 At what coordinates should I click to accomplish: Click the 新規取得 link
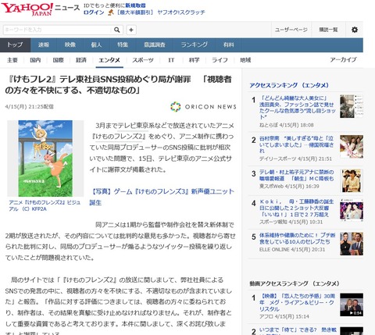tap(135, 5)
